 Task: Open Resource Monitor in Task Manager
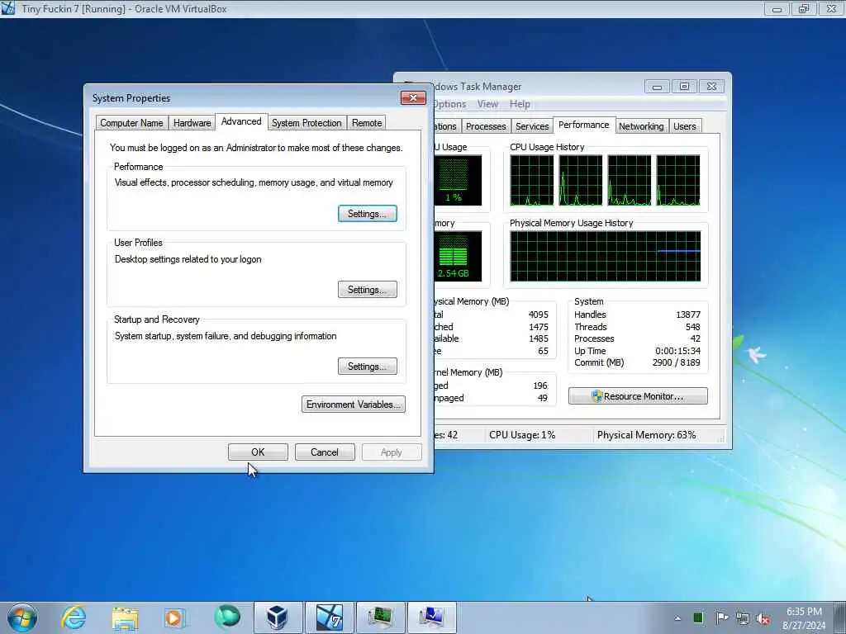point(638,396)
